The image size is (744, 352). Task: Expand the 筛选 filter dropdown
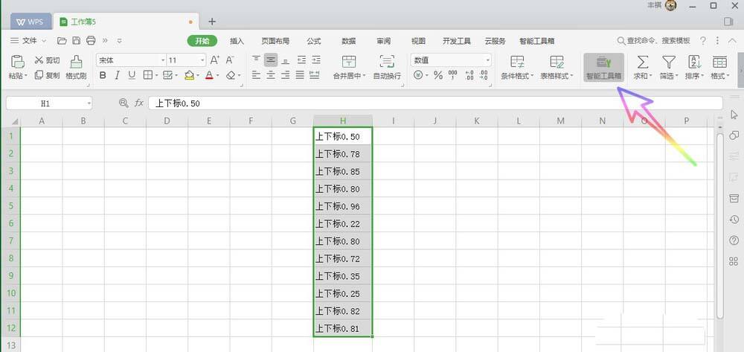tap(676, 76)
